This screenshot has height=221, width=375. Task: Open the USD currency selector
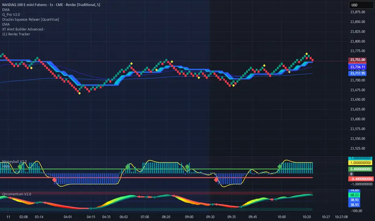tap(359, 5)
